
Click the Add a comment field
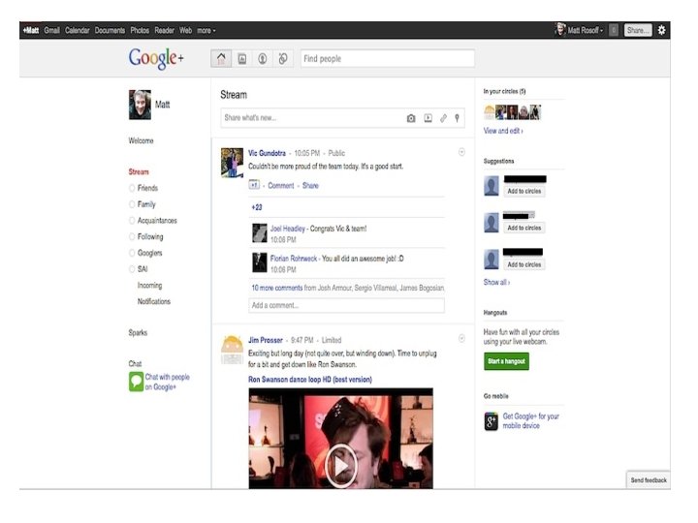(x=346, y=305)
